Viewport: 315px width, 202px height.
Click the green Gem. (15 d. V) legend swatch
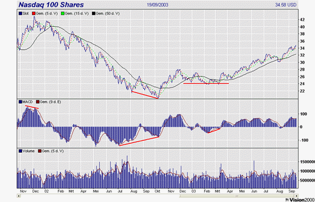pyautogui.click(x=62, y=14)
